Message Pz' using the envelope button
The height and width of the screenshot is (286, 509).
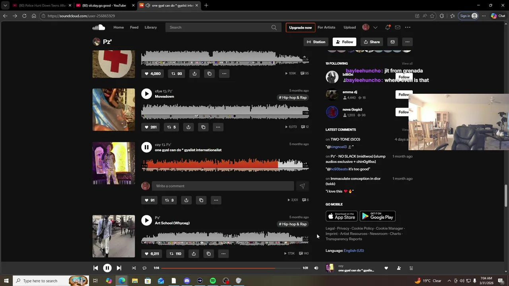(x=392, y=42)
